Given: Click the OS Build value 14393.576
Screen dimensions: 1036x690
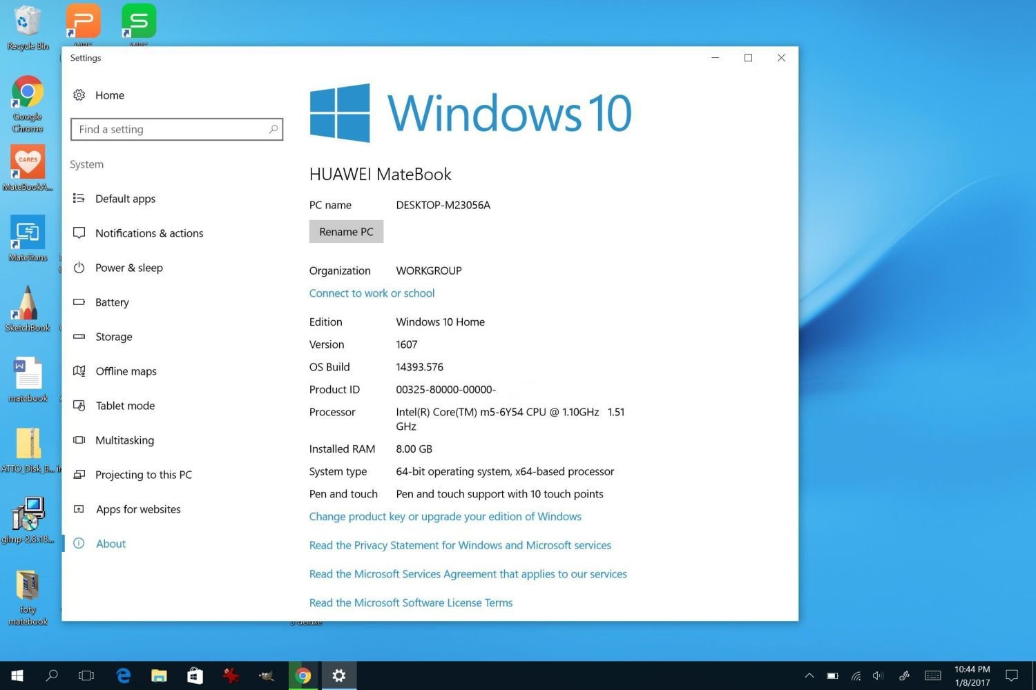Looking at the screenshot, I should [419, 367].
